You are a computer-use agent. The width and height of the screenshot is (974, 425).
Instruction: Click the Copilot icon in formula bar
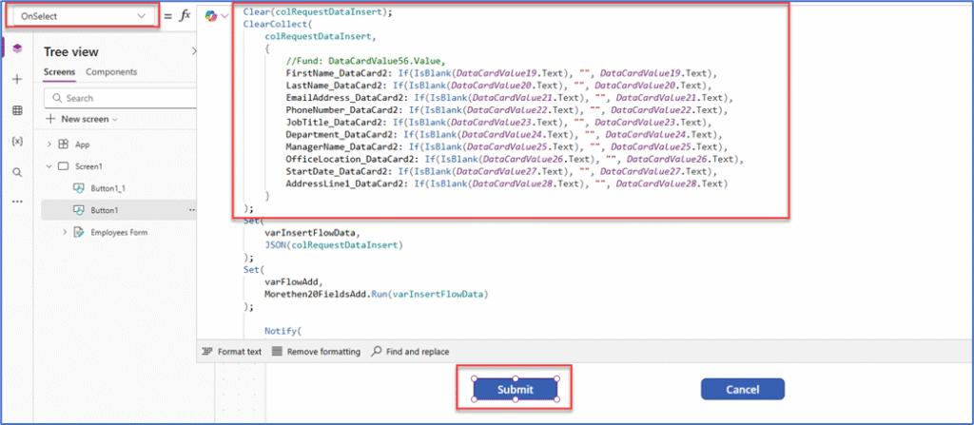211,16
